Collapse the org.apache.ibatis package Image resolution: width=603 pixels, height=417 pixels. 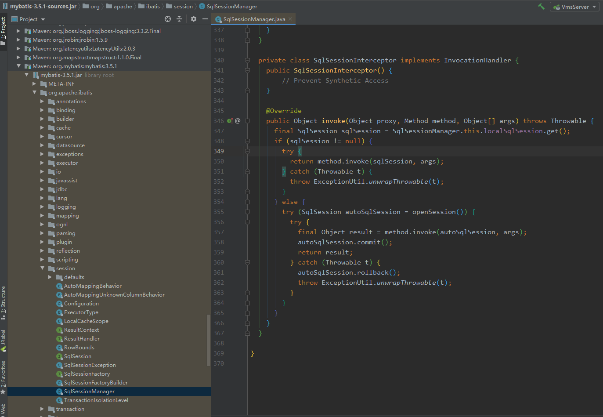point(34,93)
